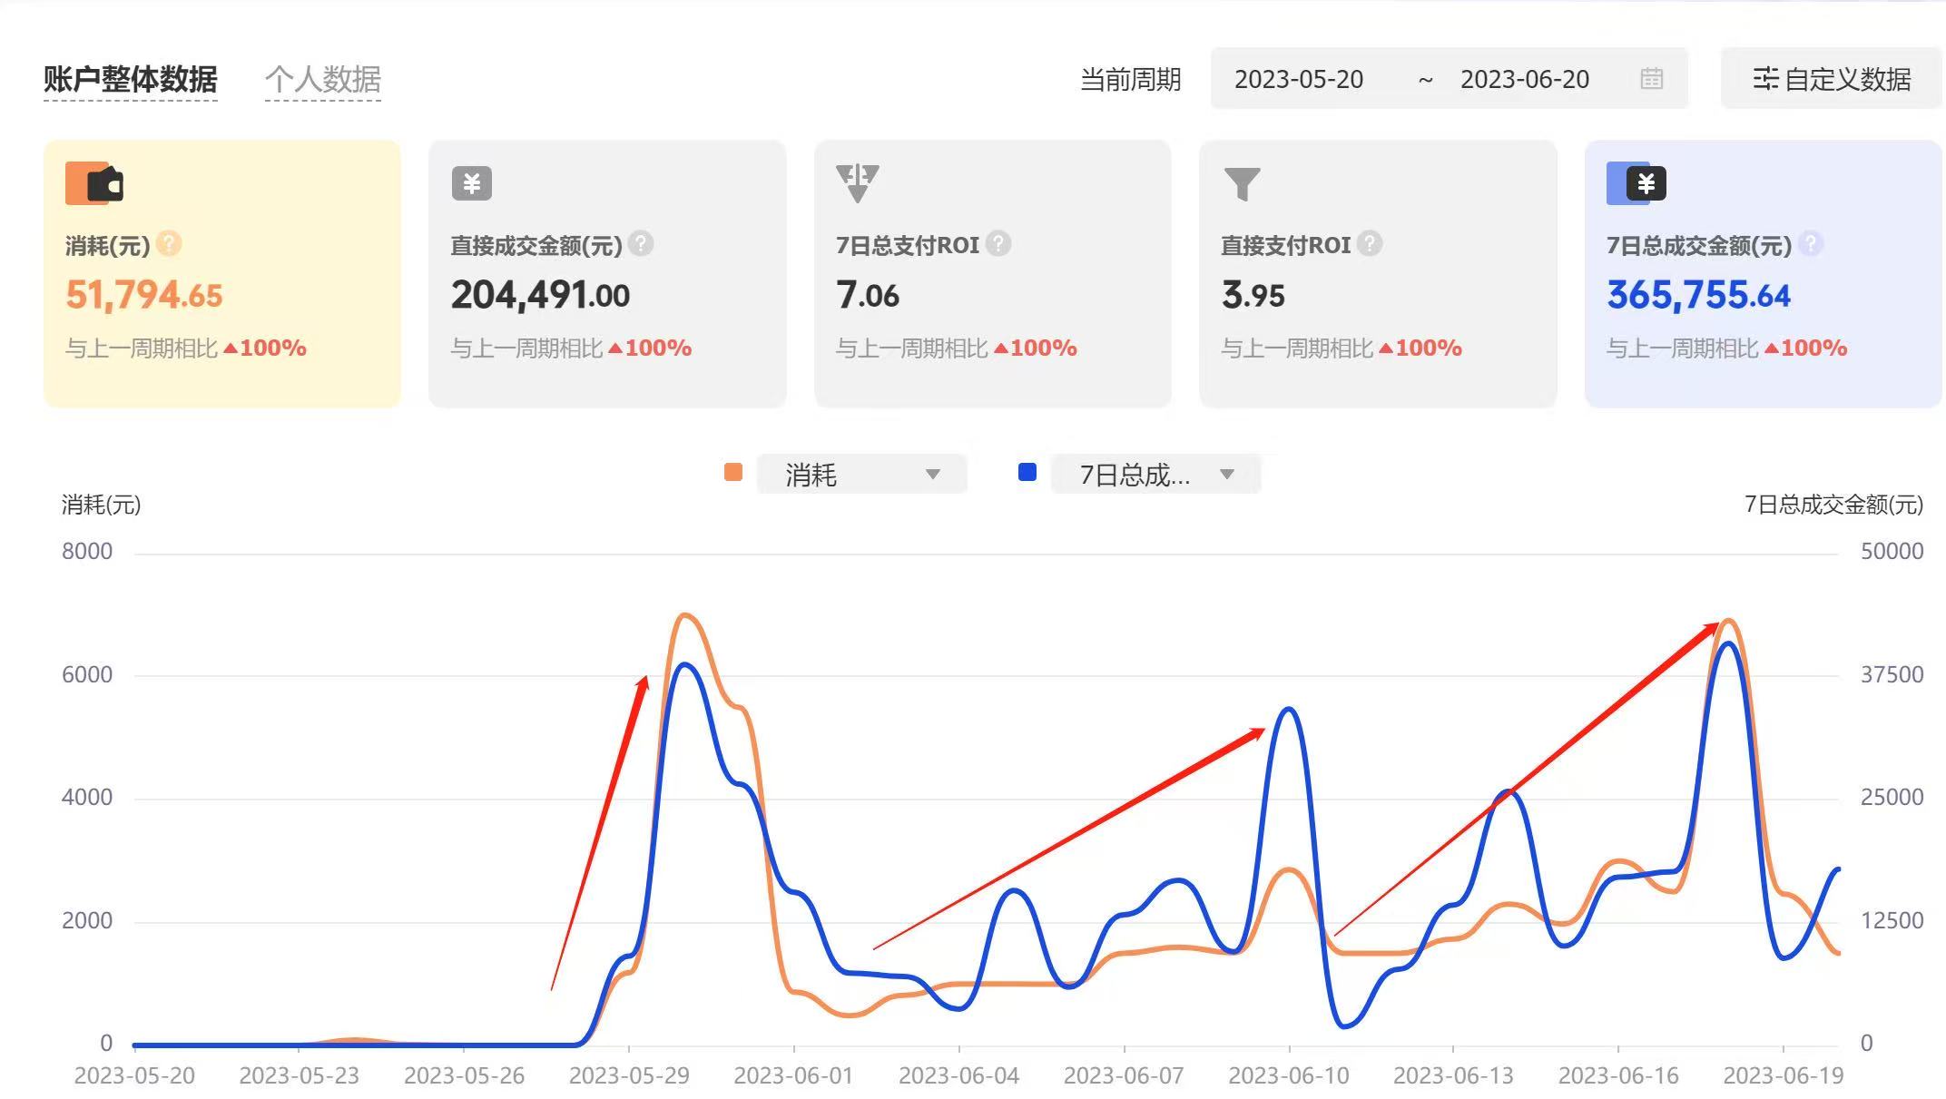
Task: Click the 自定义数据 button
Action: tap(1831, 79)
